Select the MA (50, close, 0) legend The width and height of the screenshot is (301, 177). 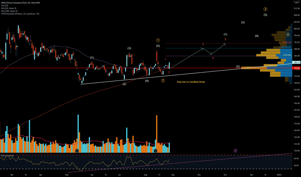tap(9, 8)
